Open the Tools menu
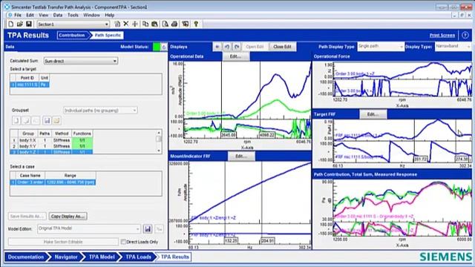Viewport: 475px width, 267px height. 73,15
